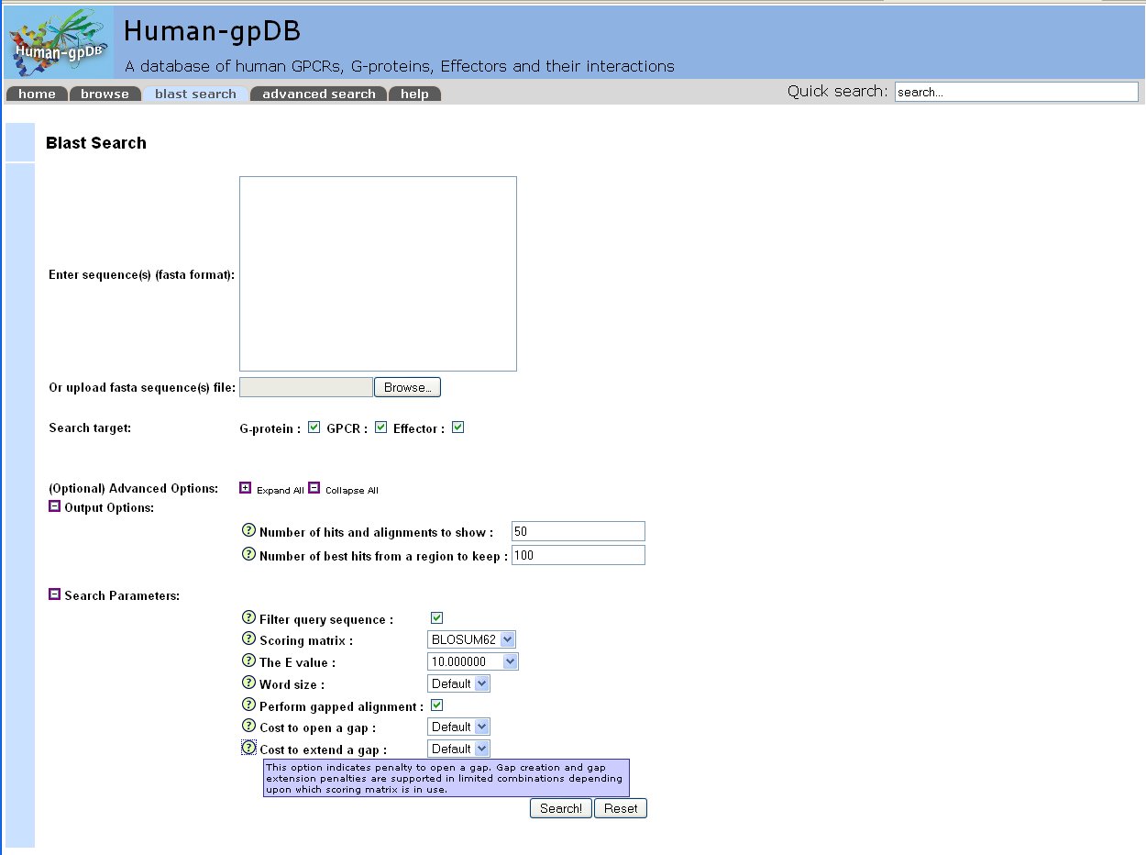Click the Quick search input field
The image size is (1146, 855).
pyautogui.click(x=1016, y=92)
